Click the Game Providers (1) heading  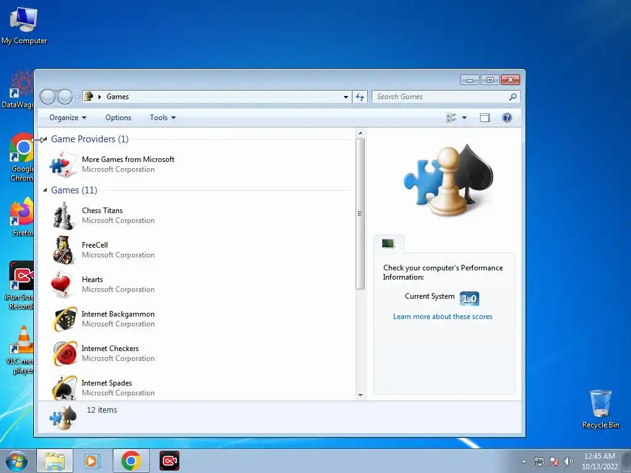pyautogui.click(x=90, y=139)
